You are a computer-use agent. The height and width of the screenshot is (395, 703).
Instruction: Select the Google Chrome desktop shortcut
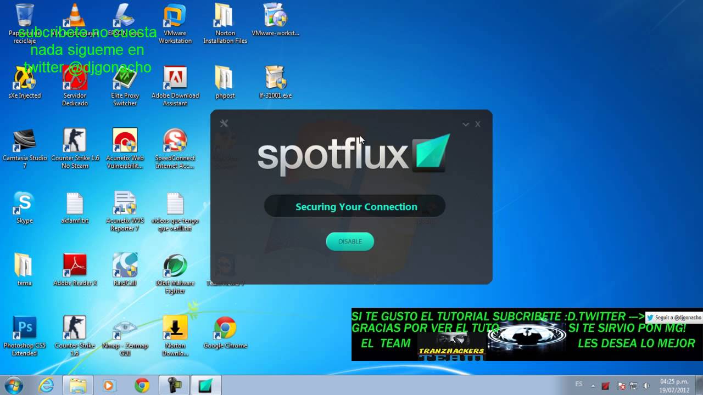225,332
